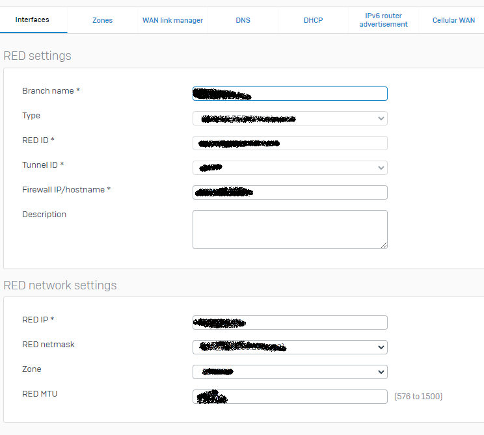
Task: Grab the Description textarea resize handle
Action: coord(384,245)
